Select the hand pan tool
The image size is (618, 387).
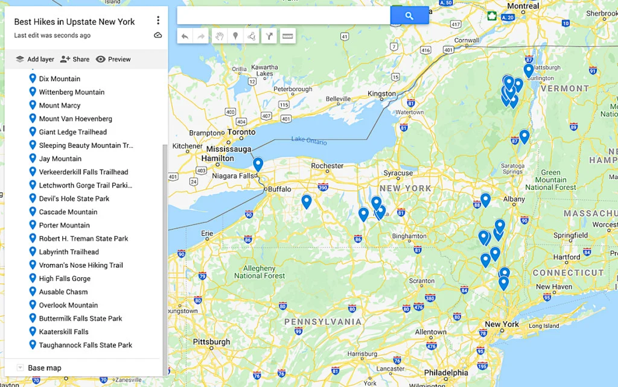point(220,36)
